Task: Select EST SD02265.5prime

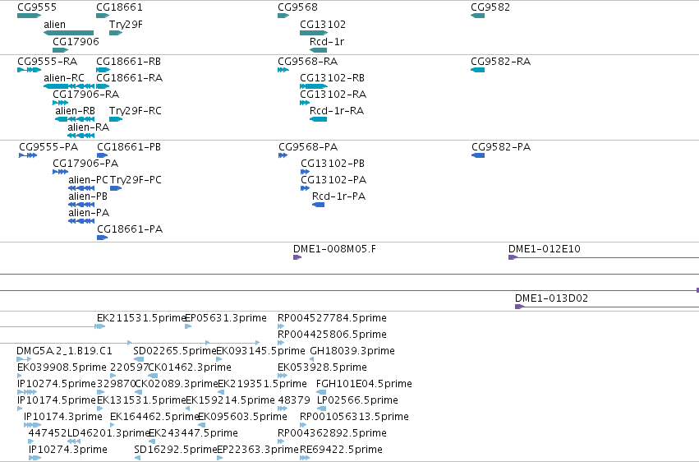Action: pyautogui.click(x=139, y=359)
